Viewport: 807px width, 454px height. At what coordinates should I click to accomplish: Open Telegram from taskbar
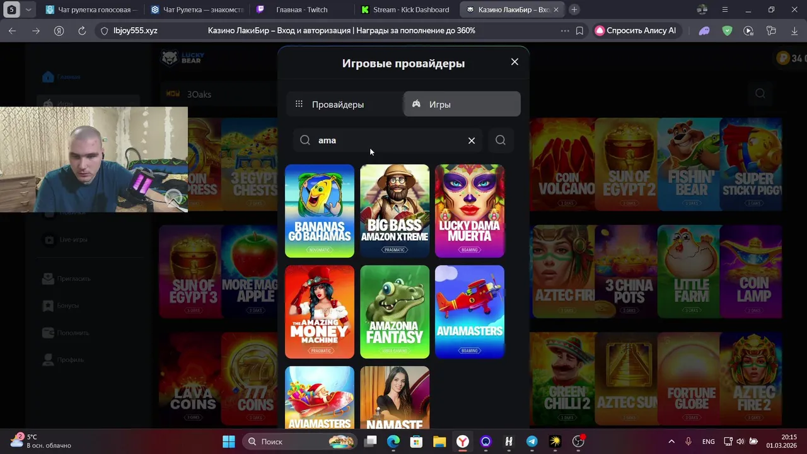coord(532,441)
